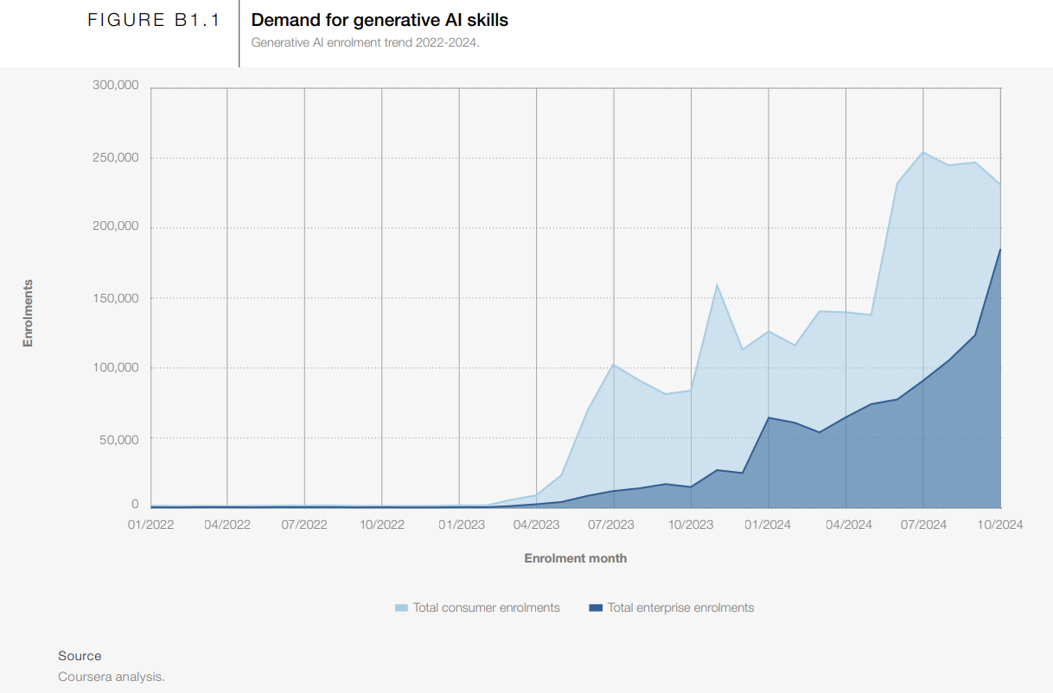Image resolution: width=1053 pixels, height=693 pixels.
Task: Click the 10/2024 x-axis tick label
Action: (x=1000, y=525)
